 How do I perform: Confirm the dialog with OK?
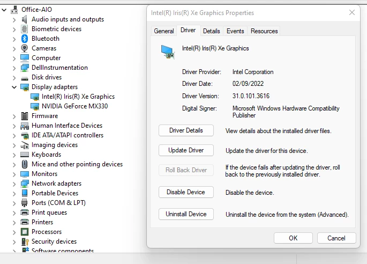[x=293, y=238]
